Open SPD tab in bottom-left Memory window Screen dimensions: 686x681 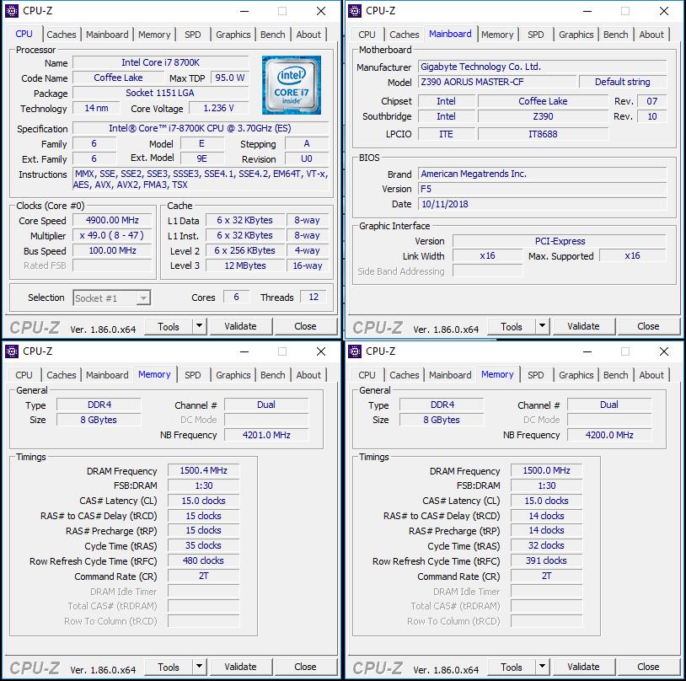[192, 375]
